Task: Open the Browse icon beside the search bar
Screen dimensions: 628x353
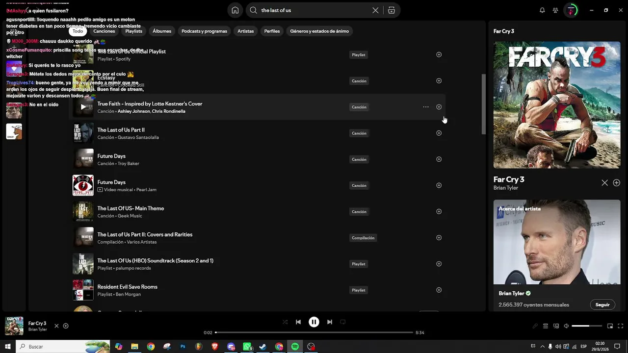Action: 391,10
